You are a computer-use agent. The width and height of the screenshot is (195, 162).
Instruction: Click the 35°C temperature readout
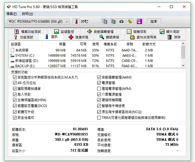click(x=84, y=22)
